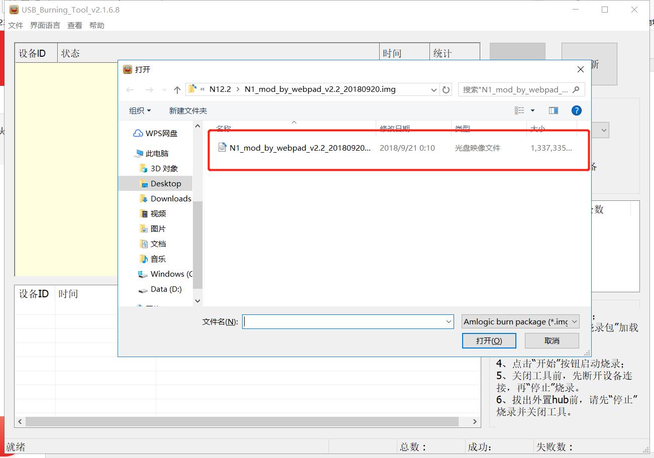Screen dimensions: 654x458
Task: Open the 文件 menu in USB Burning Tool
Action: coord(16,25)
